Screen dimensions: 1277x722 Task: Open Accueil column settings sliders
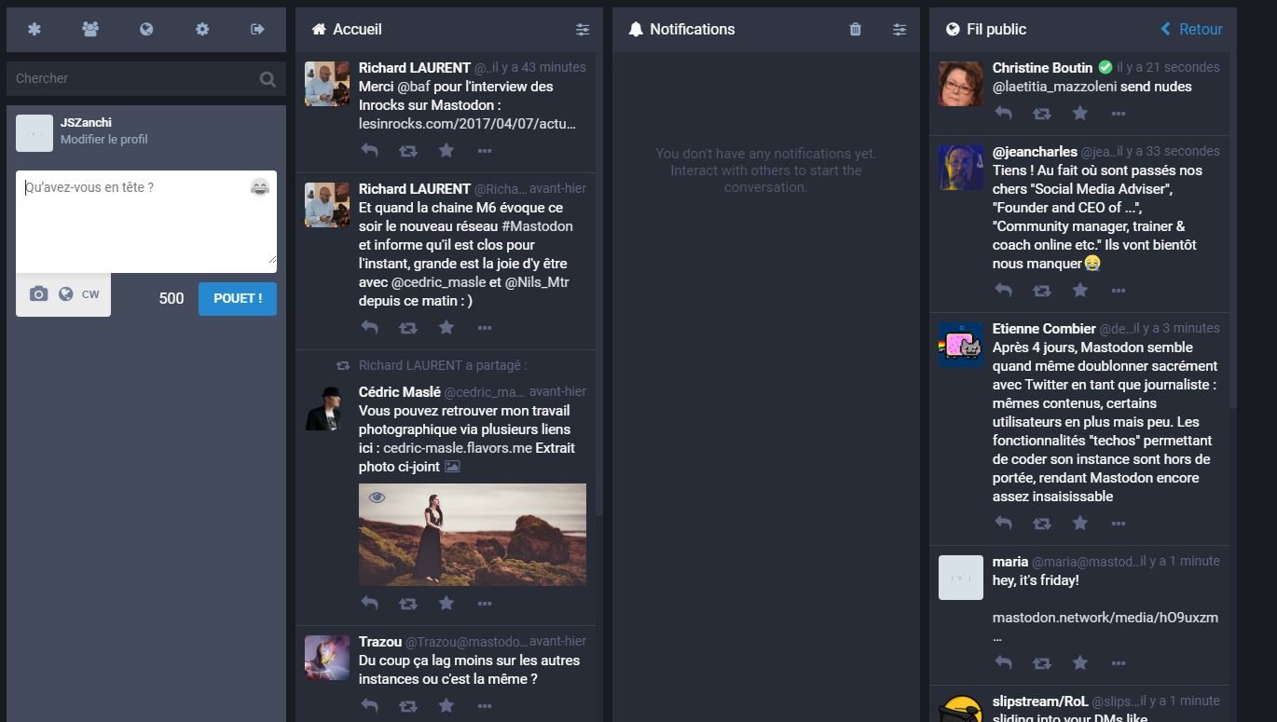(583, 30)
